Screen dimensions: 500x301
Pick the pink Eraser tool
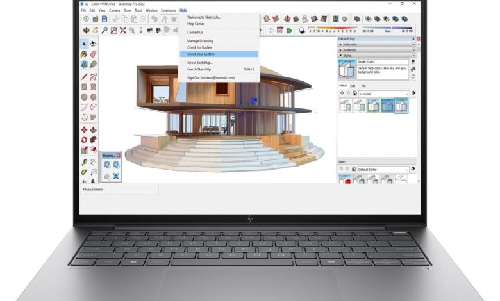pyautogui.click(x=93, y=54)
